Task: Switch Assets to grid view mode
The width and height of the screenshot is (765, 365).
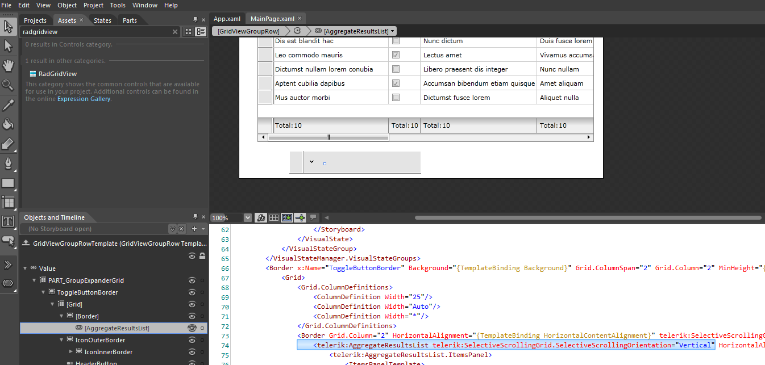Action: 188,32
